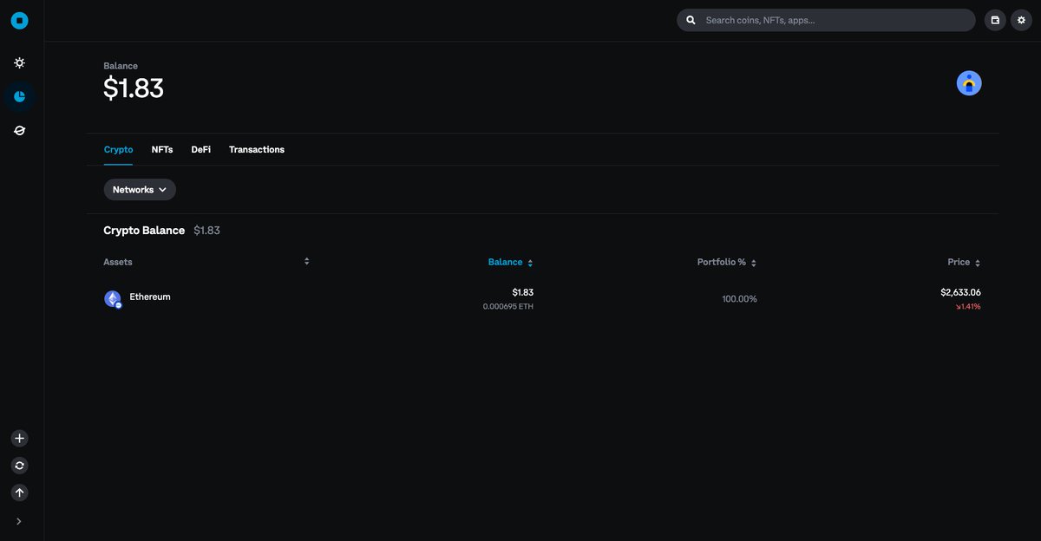The height and width of the screenshot is (541, 1041).
Task: Click the 100.00% portfolio value
Action: pyautogui.click(x=740, y=299)
